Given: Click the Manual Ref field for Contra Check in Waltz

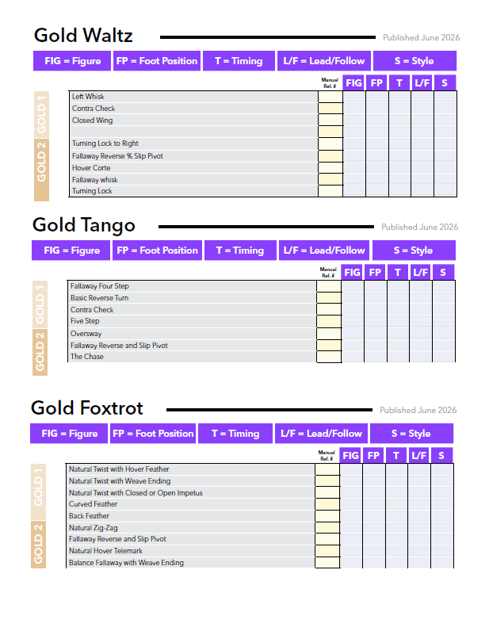Looking at the screenshot, I should tap(330, 109).
